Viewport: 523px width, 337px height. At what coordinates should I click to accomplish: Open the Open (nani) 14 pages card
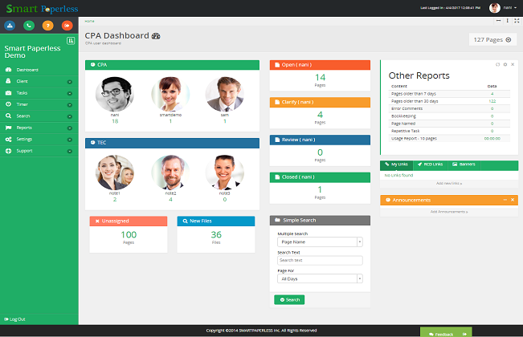point(320,75)
